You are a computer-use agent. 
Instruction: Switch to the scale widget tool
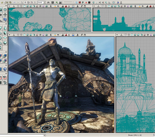point(32,2)
